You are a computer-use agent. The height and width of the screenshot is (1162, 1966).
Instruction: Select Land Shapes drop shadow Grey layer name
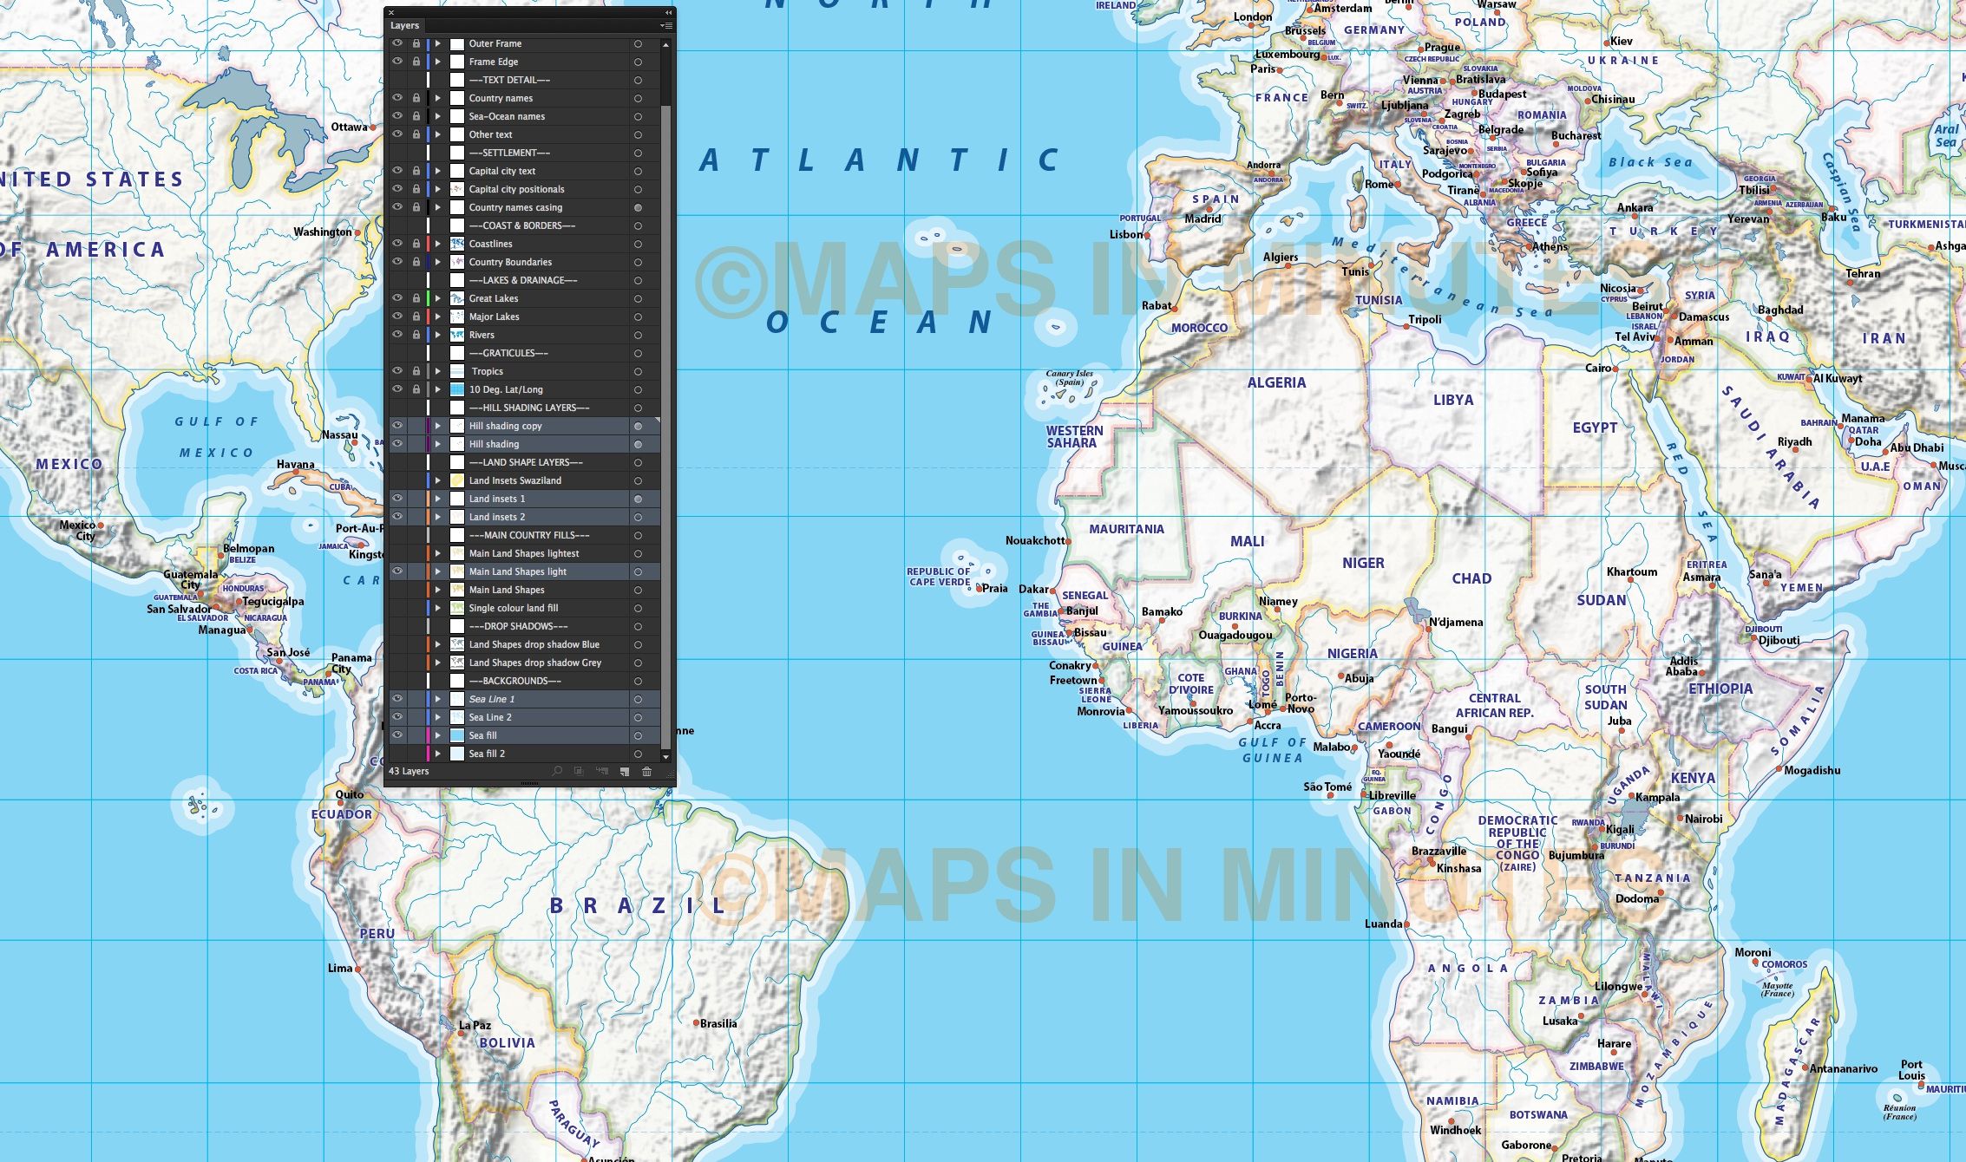(x=535, y=663)
